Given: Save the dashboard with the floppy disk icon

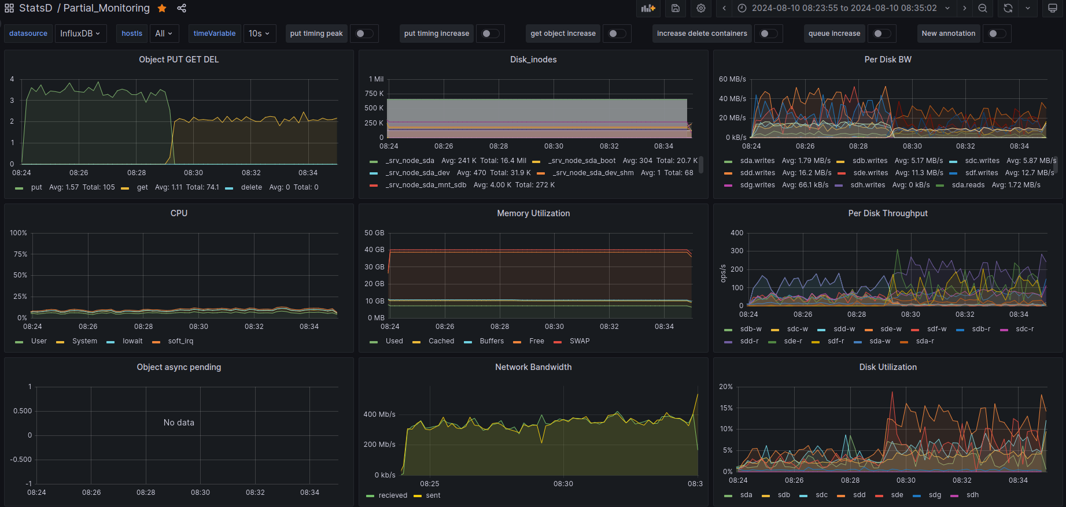Looking at the screenshot, I should [x=675, y=8].
